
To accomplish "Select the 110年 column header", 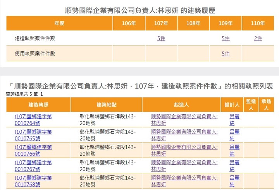I will pos(258,23).
